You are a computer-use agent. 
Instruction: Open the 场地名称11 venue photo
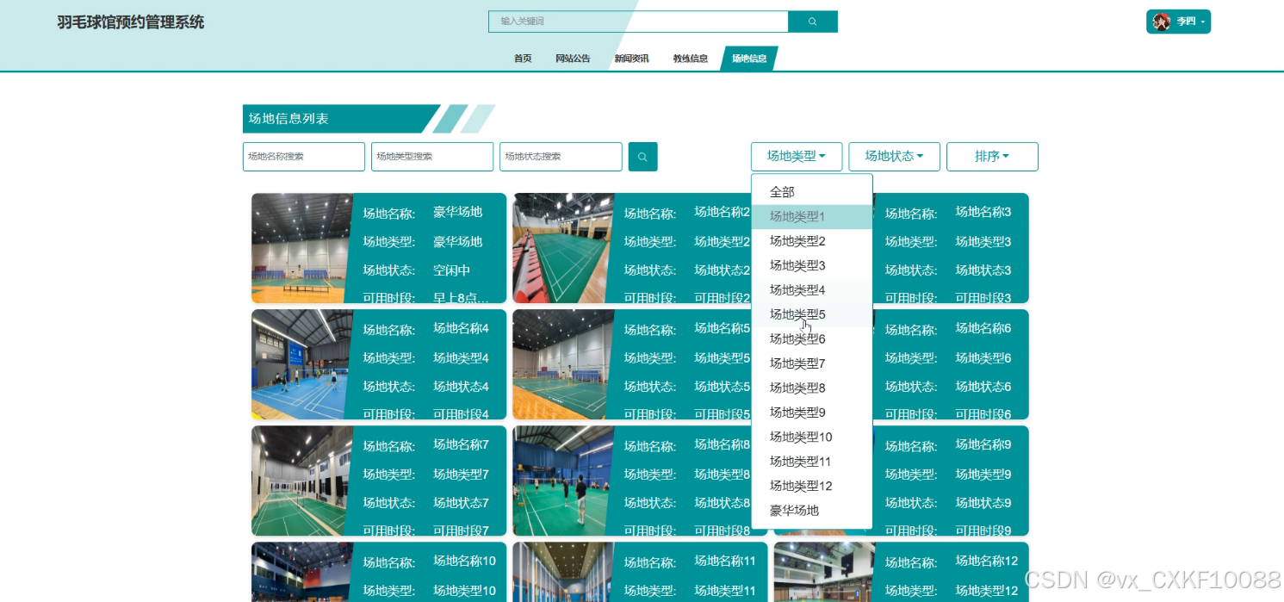[563, 572]
